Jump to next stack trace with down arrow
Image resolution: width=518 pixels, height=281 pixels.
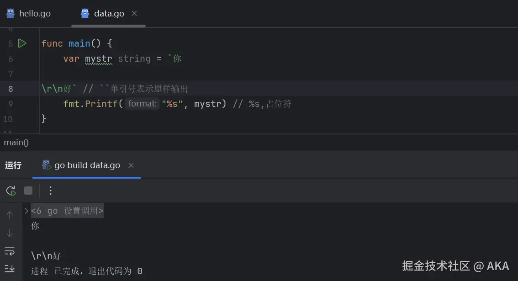[10, 233]
